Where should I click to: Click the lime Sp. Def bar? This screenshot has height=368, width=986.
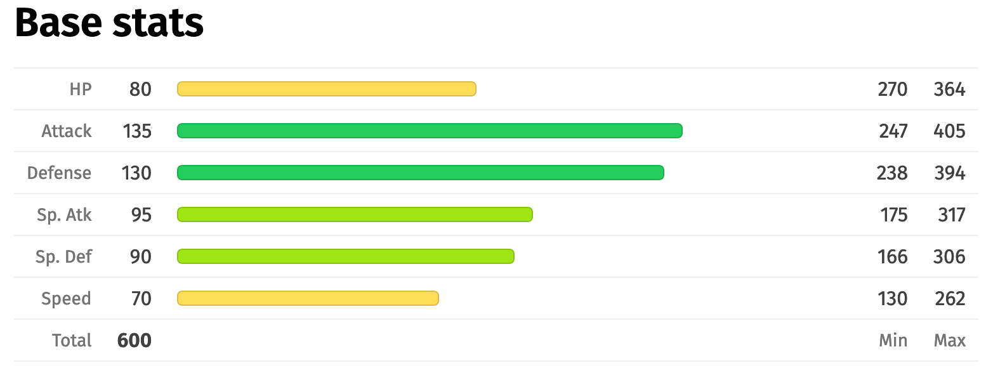click(345, 256)
